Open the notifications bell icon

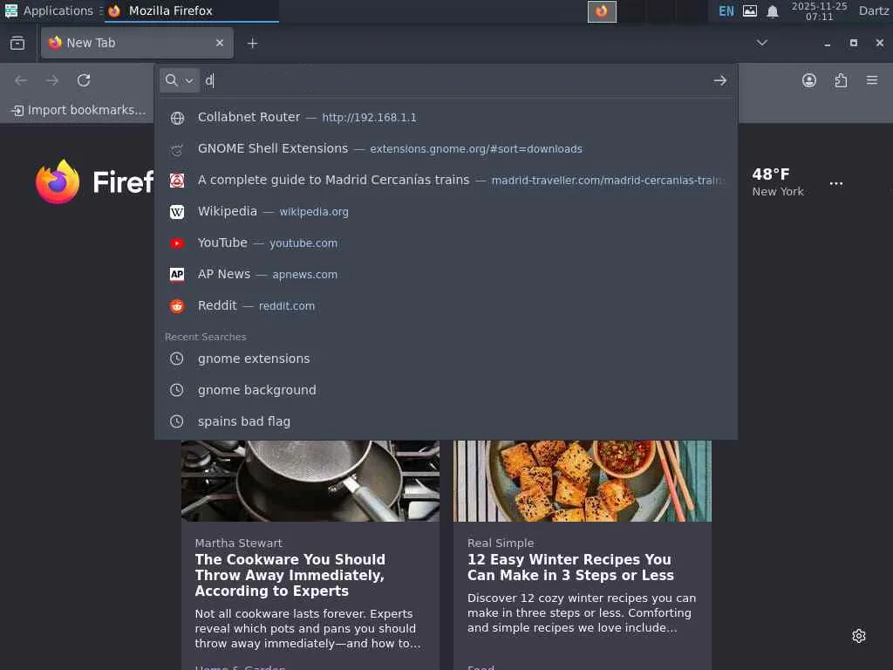click(x=773, y=10)
